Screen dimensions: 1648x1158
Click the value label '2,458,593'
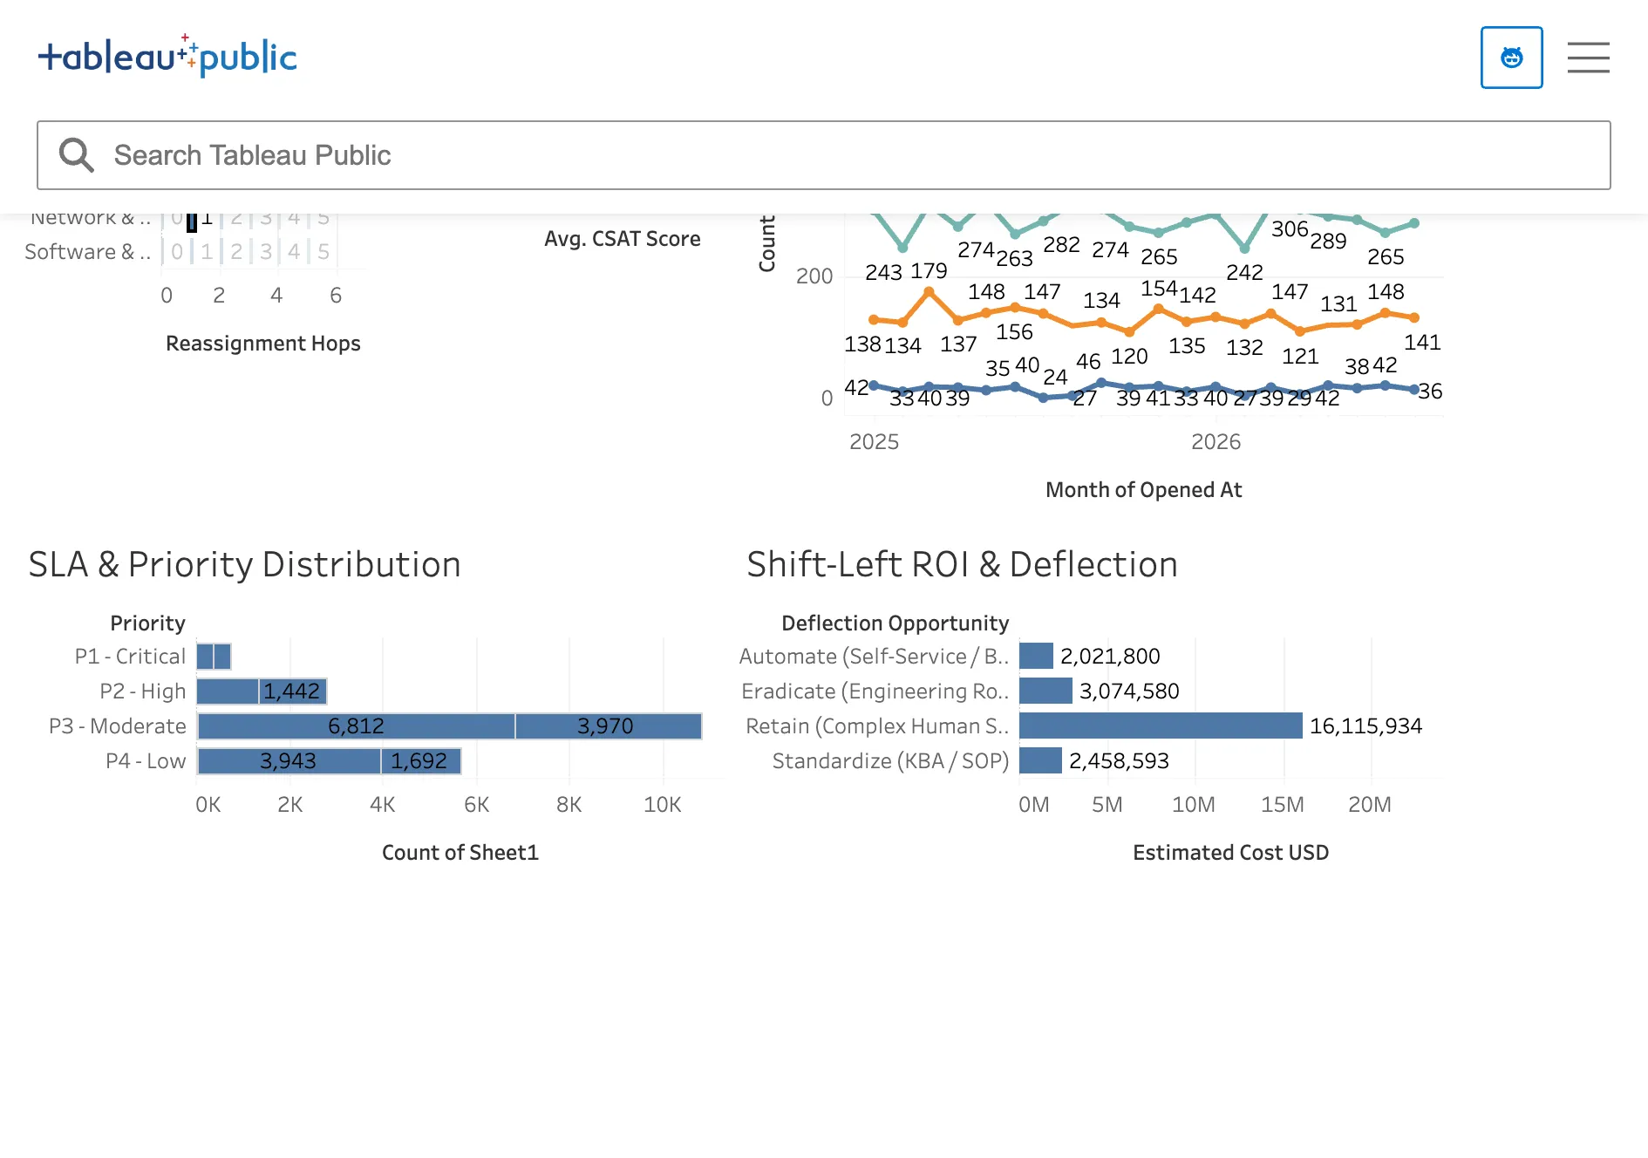(1119, 761)
